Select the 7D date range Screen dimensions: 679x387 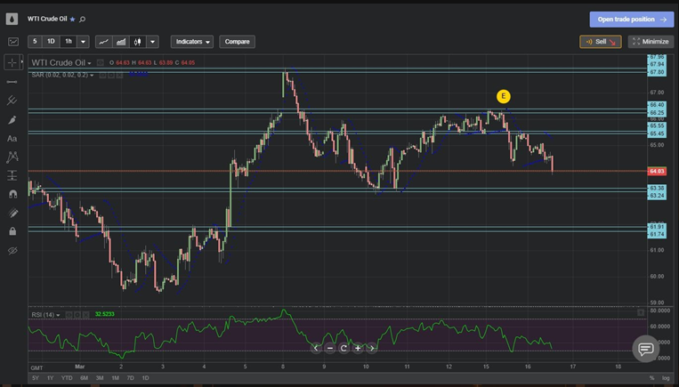(130, 378)
